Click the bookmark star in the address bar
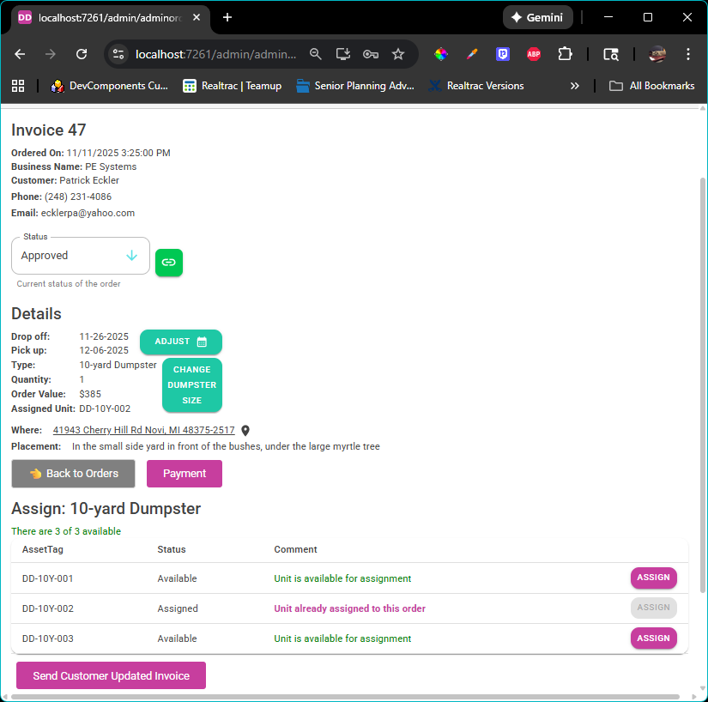This screenshot has width=708, height=702. (398, 53)
